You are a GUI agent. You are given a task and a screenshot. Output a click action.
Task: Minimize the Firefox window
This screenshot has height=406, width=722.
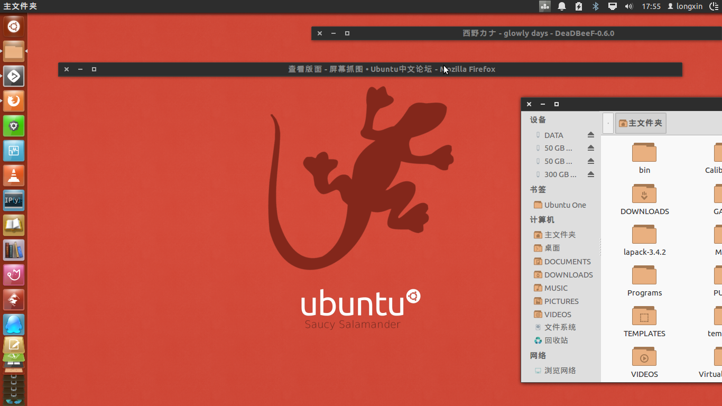[x=80, y=69]
